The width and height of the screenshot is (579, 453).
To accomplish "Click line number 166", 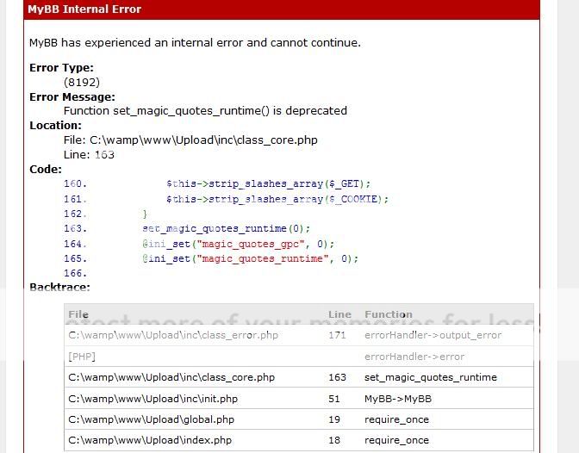I will (75, 273).
